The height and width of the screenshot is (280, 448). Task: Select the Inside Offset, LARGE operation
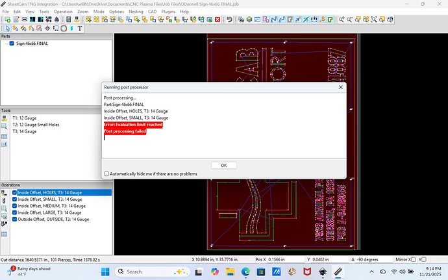(50, 212)
